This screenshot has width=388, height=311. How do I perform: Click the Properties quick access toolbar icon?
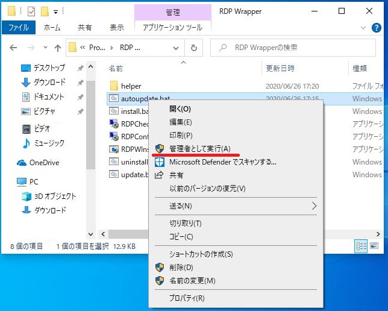(31, 11)
